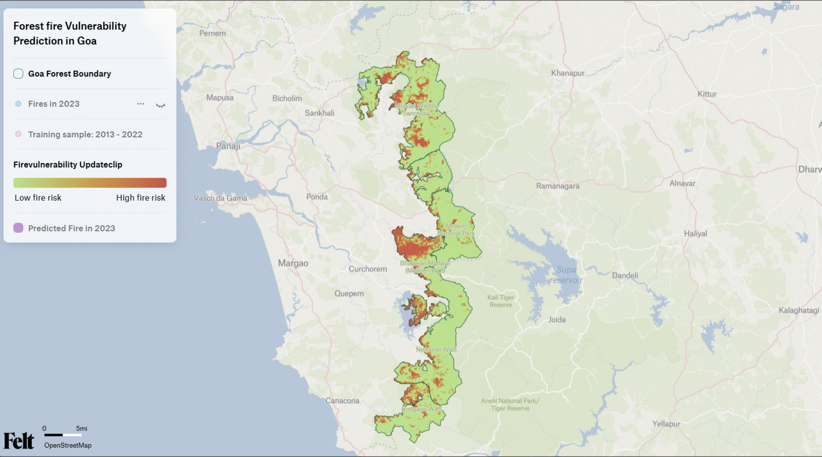Image resolution: width=822 pixels, height=457 pixels.
Task: Click the Goa Forest Boundary outline symbol
Action: (x=18, y=74)
